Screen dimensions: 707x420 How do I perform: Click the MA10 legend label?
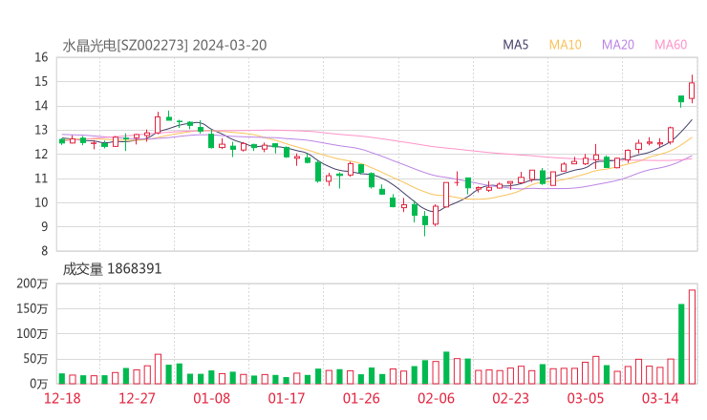[565, 45]
